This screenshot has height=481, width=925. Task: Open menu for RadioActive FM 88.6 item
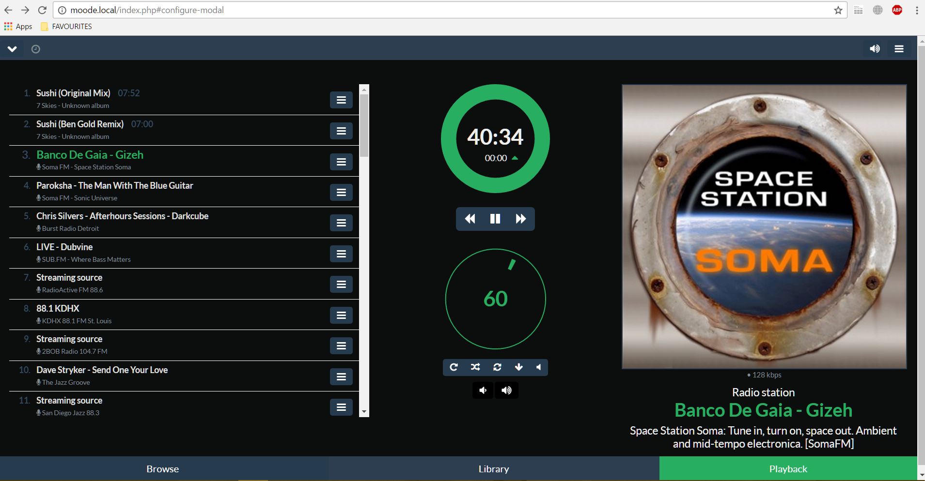click(x=341, y=284)
